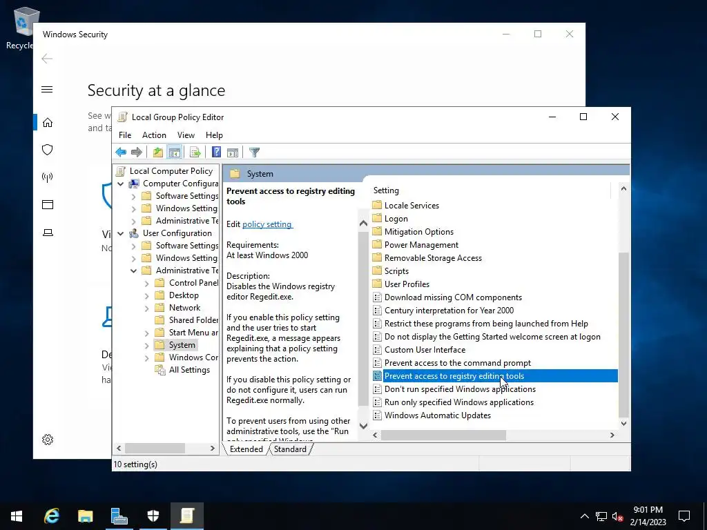Open Windows Security settings gear icon
Screen dimensions: 707x530
tap(48, 440)
